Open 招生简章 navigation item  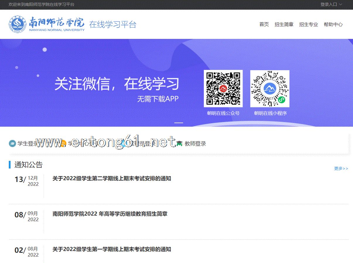tap(284, 25)
